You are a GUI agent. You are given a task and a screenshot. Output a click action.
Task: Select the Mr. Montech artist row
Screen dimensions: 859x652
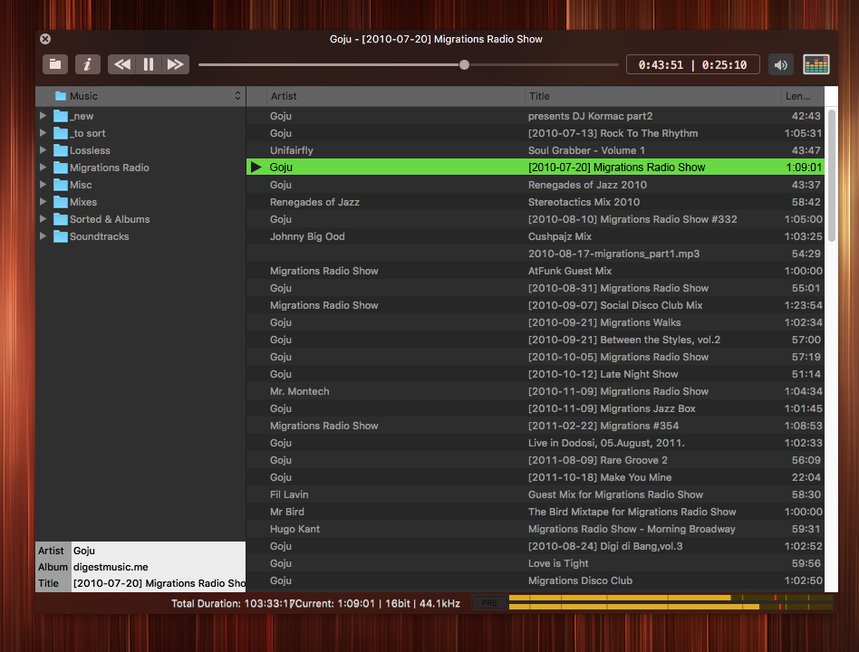point(536,391)
